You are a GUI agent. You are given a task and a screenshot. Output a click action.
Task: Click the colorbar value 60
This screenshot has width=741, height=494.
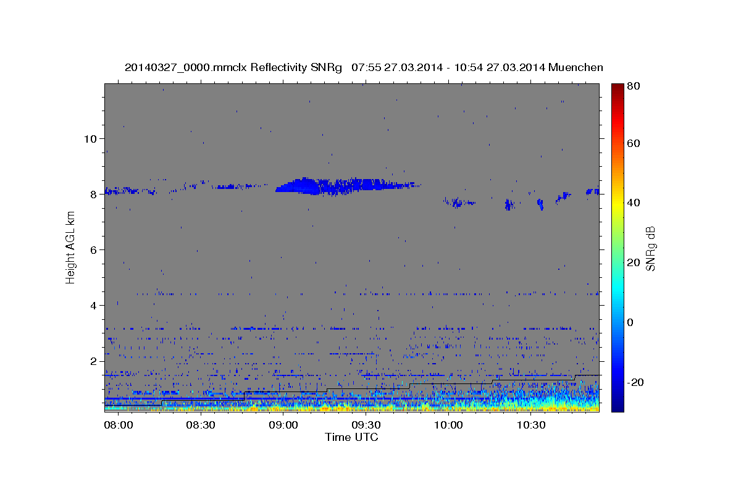(x=635, y=143)
